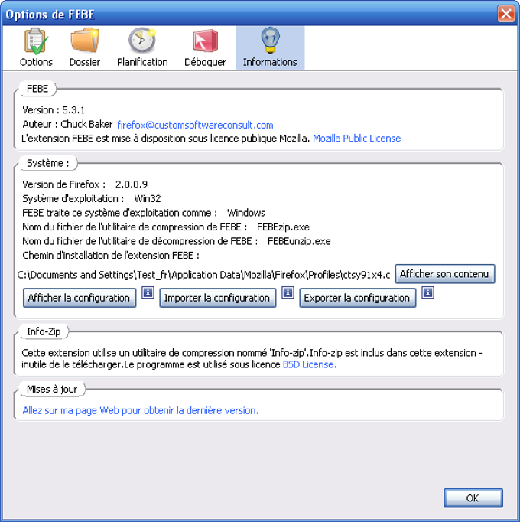Click the Système : group label
This screenshot has width=520, height=522.
[x=48, y=163]
